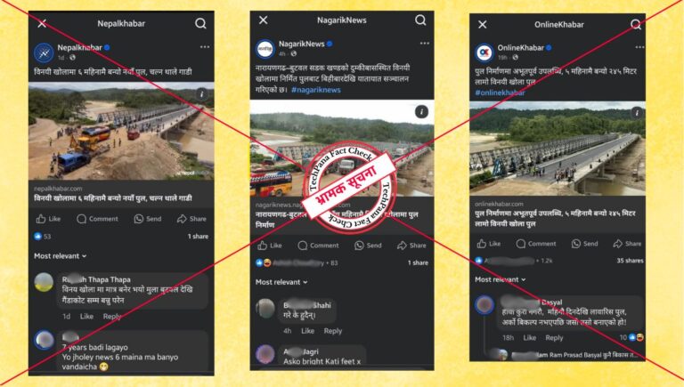This screenshot has height=387, width=684.
Task: Show image info on the OnlineKhabar bridge photo
Action: coord(637,113)
